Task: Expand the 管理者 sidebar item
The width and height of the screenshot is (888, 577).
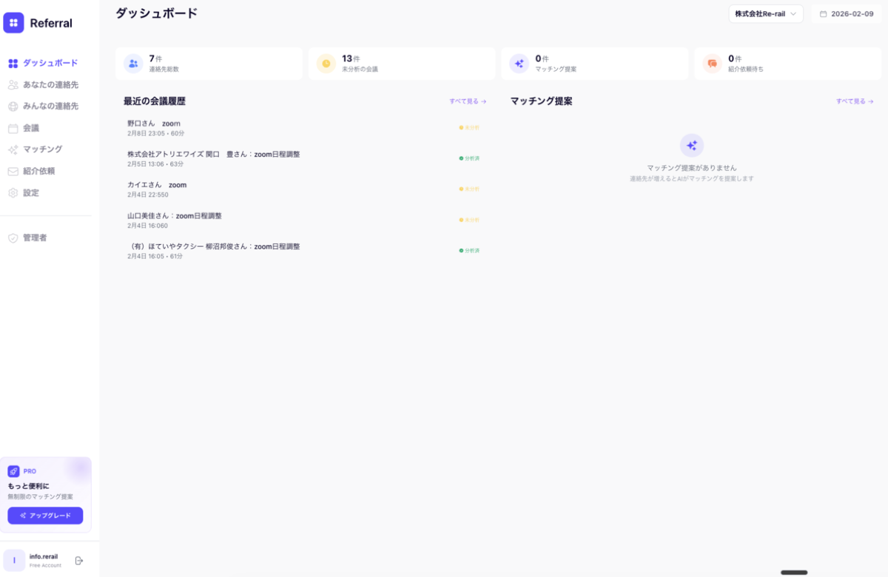Action: [x=36, y=237]
